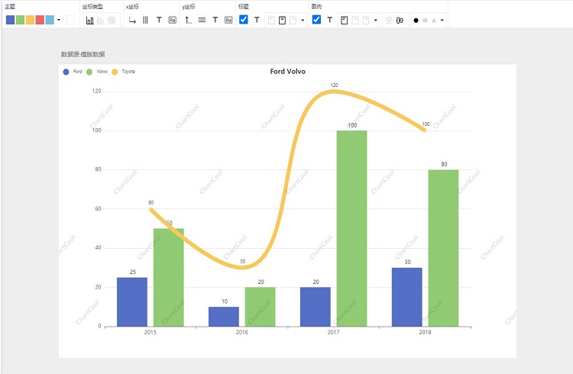Click the red theme color swatch
Screen dimensions: 573x374
pos(40,20)
